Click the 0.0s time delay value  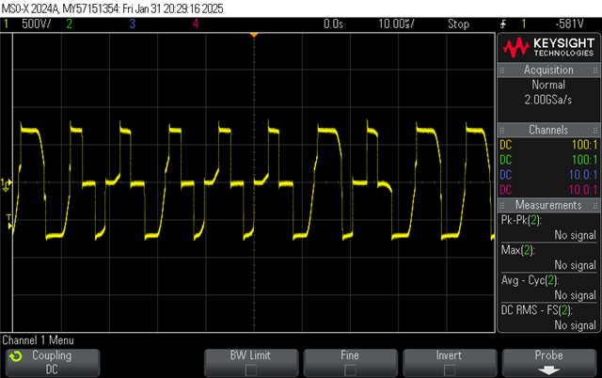point(333,24)
